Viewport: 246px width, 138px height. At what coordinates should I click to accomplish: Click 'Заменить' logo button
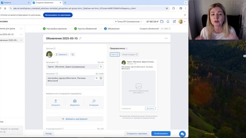tap(61, 54)
